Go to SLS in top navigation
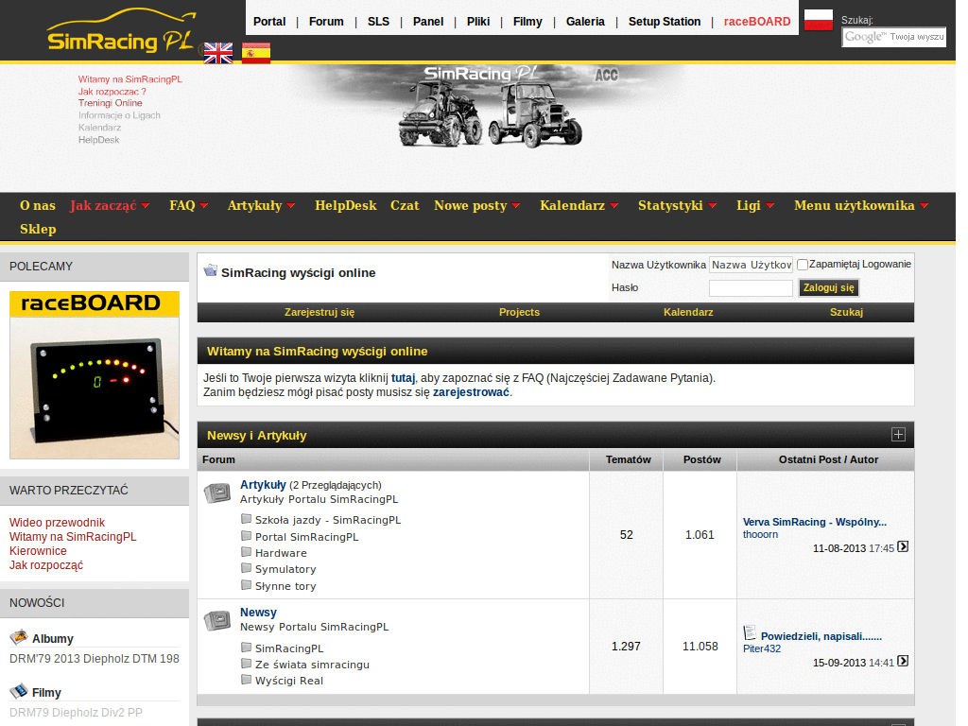This screenshot has width=968, height=726. (x=378, y=22)
